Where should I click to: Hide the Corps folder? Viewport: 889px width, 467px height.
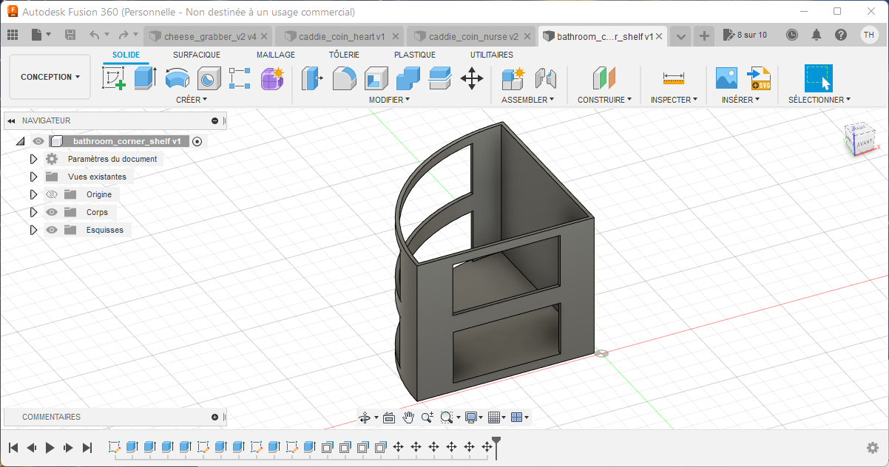(x=52, y=212)
